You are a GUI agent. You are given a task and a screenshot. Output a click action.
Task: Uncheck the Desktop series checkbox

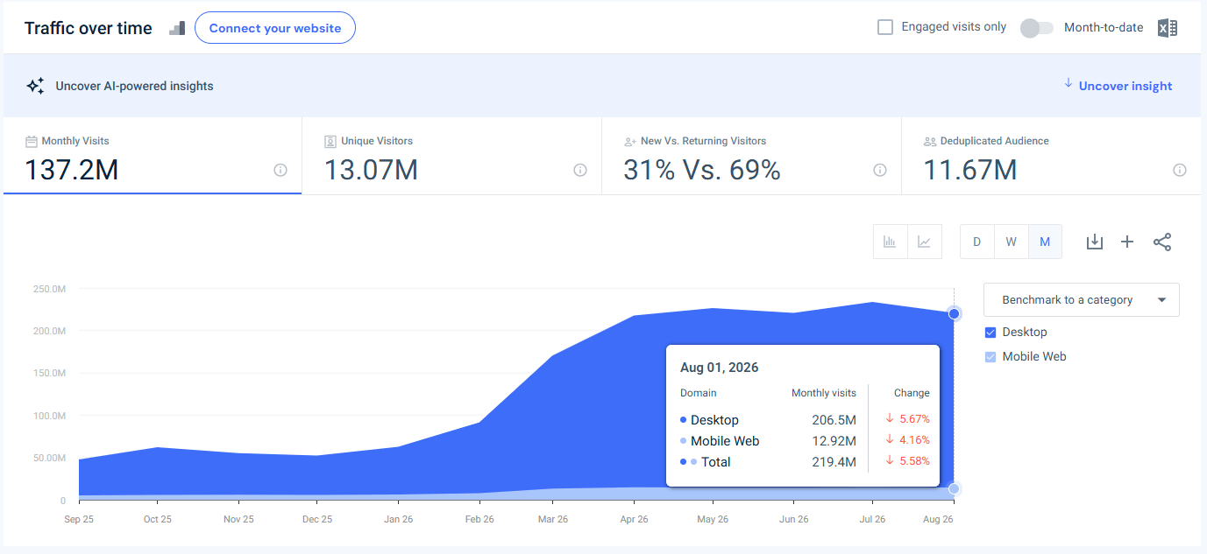click(990, 333)
